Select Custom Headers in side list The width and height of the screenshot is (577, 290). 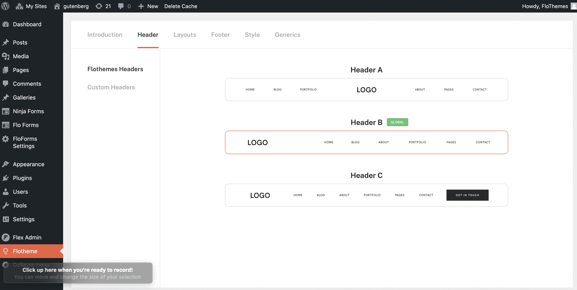pos(111,87)
